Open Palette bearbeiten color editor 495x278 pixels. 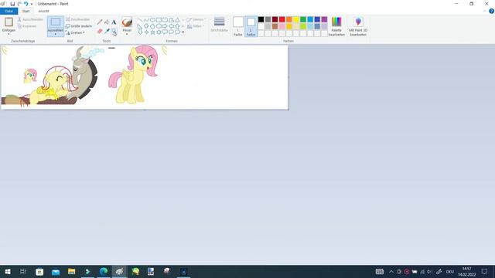pos(336,26)
